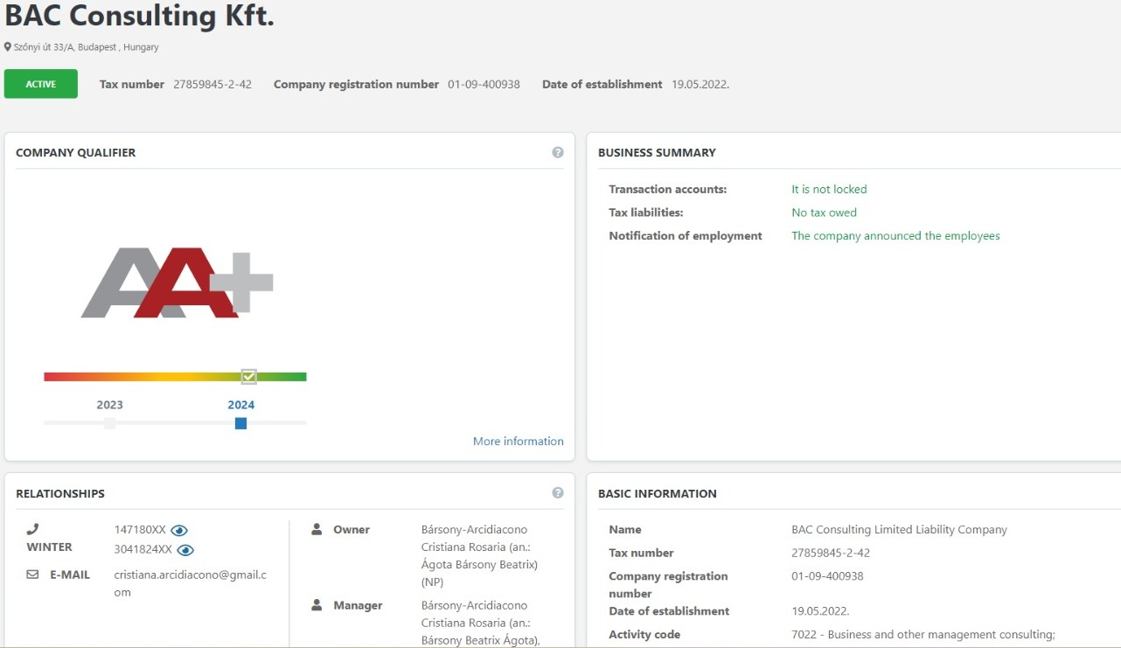
Task: Click the 'Tax liabilities:' label
Action: click(x=646, y=213)
